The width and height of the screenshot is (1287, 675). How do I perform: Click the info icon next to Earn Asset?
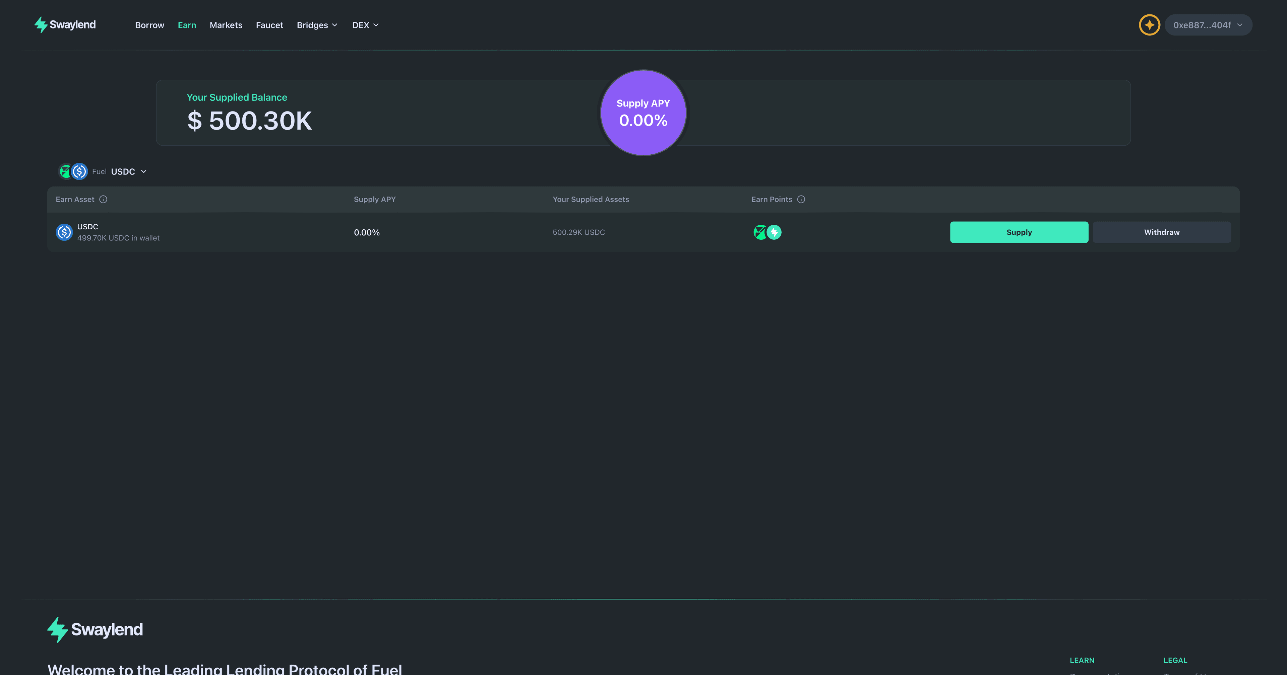(104, 199)
